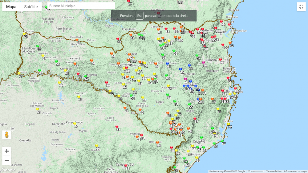The image size is (308, 173).
Task: Select the blue 44 marker above Rio do Sul
Action: click(189, 65)
